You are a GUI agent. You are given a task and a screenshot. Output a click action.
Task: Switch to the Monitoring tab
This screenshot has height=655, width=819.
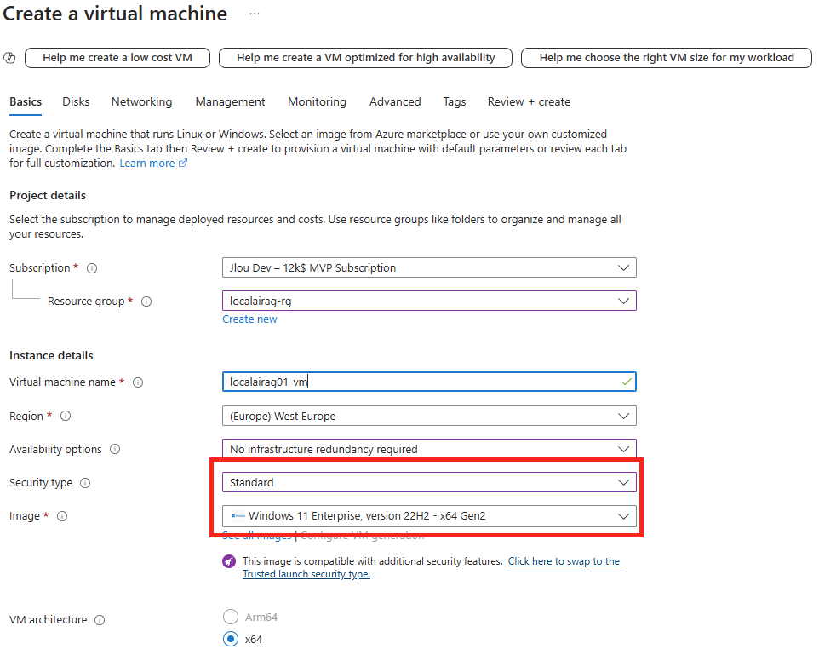[317, 102]
